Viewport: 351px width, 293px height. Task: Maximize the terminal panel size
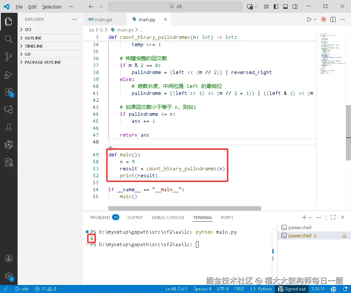333,217
